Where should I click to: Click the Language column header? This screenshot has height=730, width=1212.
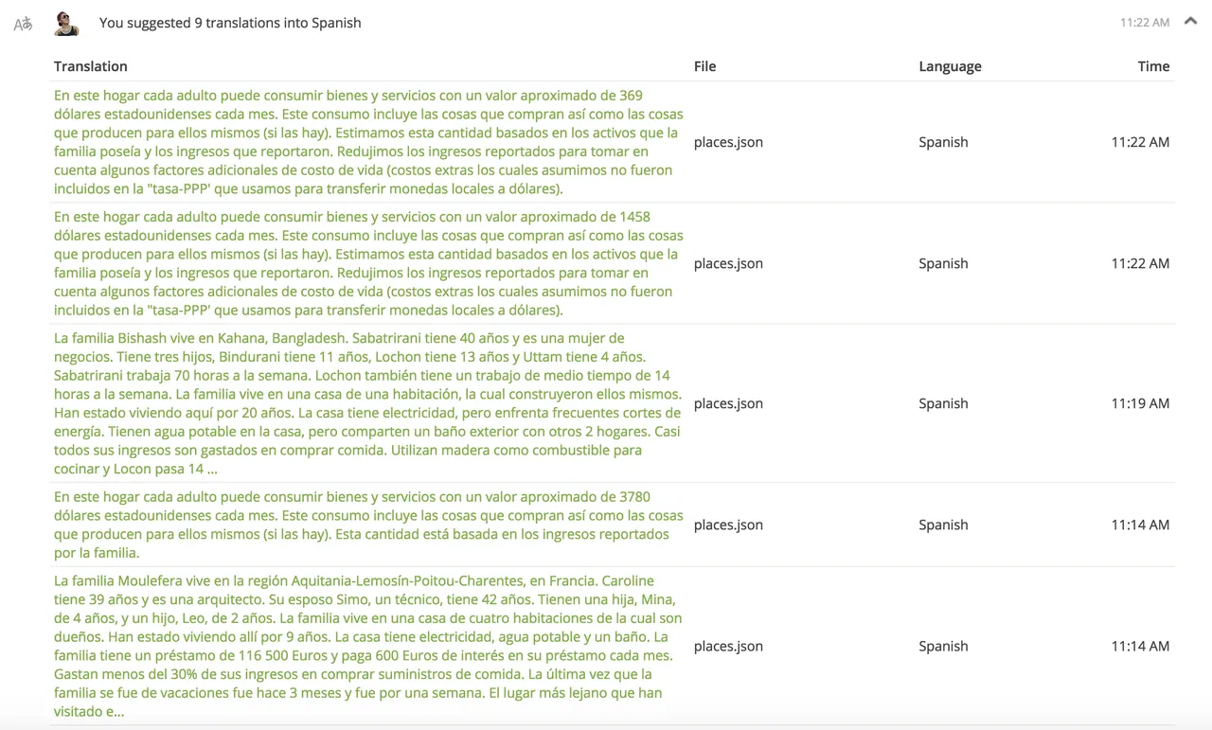click(x=950, y=66)
